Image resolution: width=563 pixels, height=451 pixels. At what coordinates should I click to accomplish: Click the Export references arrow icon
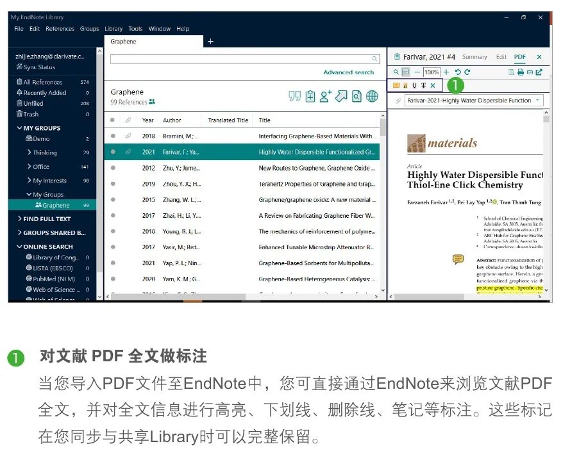click(x=341, y=96)
